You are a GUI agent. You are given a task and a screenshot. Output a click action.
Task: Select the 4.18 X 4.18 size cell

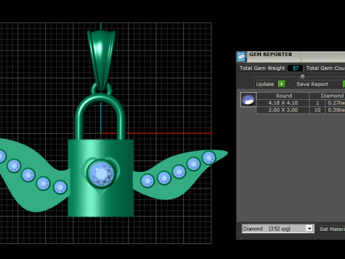283,103
